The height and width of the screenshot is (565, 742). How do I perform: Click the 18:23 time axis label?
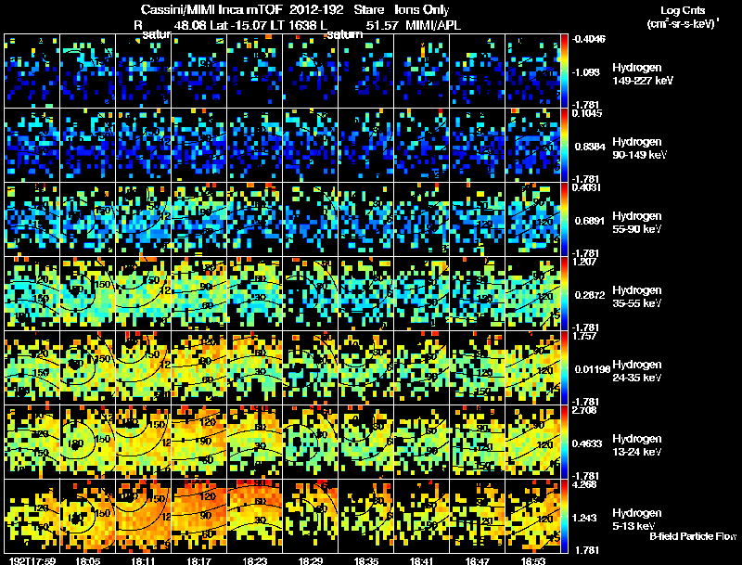coord(254,560)
